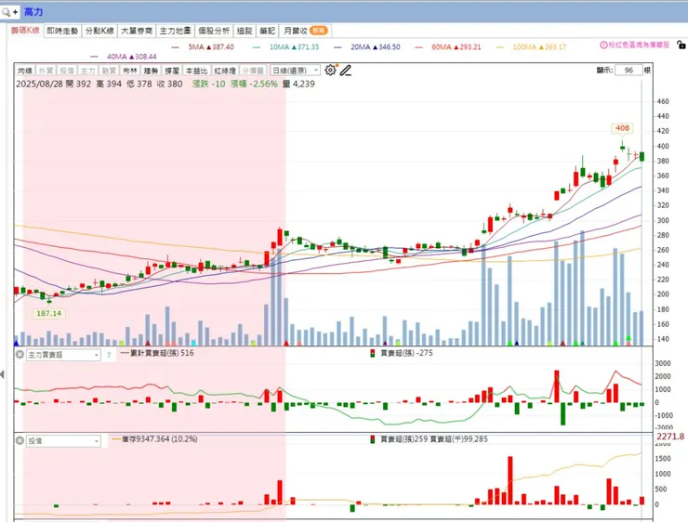This screenshot has width=688, height=522.
Task: Collapse the left side panel arrow
Action: [x=3, y=374]
